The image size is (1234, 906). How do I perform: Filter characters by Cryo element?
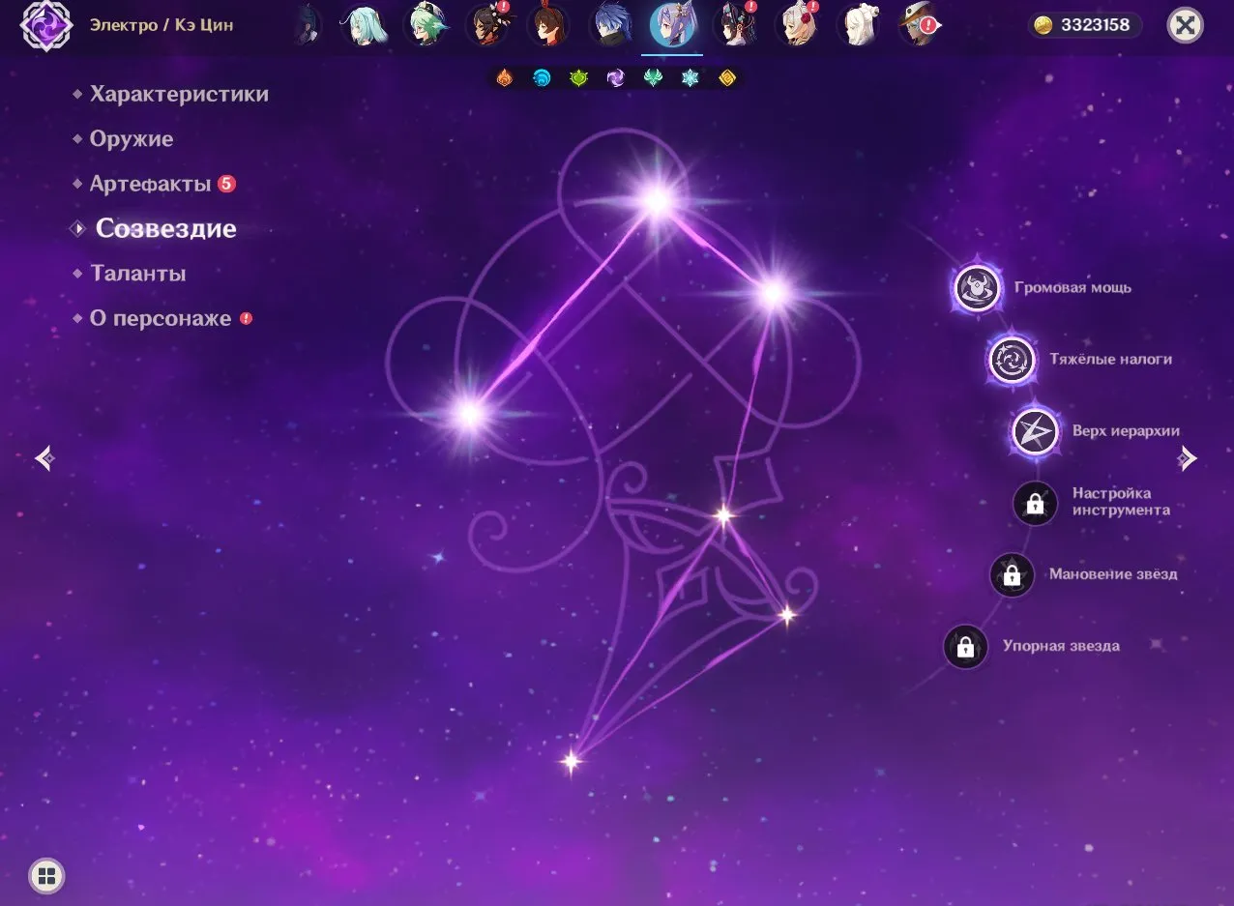tap(690, 78)
